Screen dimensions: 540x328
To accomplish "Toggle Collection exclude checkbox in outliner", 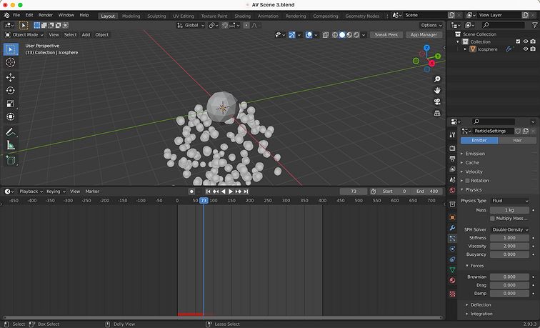I will [518, 41].
